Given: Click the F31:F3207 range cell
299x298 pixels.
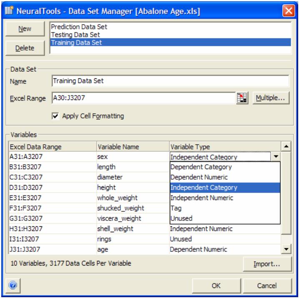Looking at the screenshot, I should tap(53, 208).
